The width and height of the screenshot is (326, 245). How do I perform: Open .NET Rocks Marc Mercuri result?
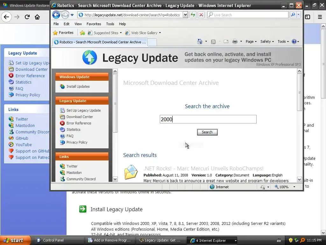[203, 168]
